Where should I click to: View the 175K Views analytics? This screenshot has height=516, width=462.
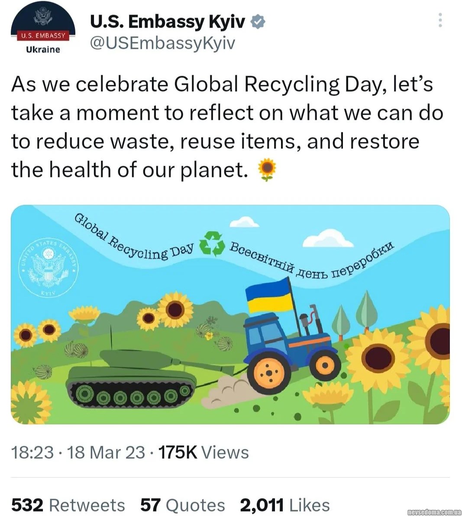click(x=204, y=452)
